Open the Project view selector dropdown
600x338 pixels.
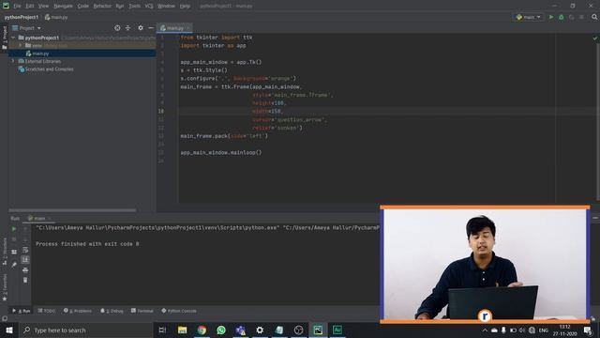coord(26,28)
